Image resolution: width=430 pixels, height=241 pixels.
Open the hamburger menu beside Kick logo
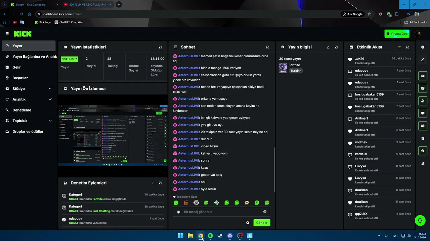[x=7, y=34]
